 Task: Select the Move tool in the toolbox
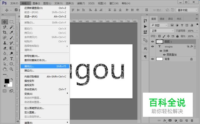pyautogui.click(x=5, y=22)
